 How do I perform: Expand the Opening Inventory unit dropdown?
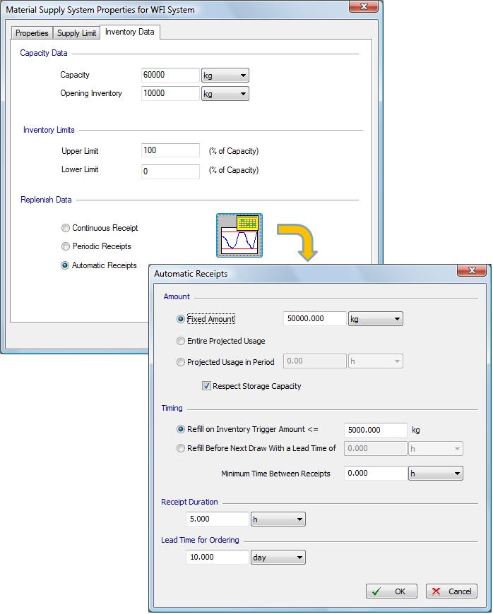click(225, 94)
